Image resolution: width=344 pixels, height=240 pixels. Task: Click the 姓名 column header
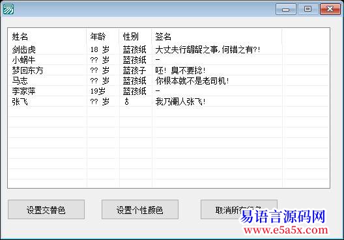tap(47, 36)
